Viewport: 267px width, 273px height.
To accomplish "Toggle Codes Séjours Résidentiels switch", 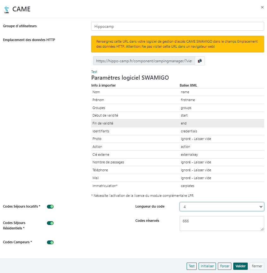I will pyautogui.click(x=50, y=223).
